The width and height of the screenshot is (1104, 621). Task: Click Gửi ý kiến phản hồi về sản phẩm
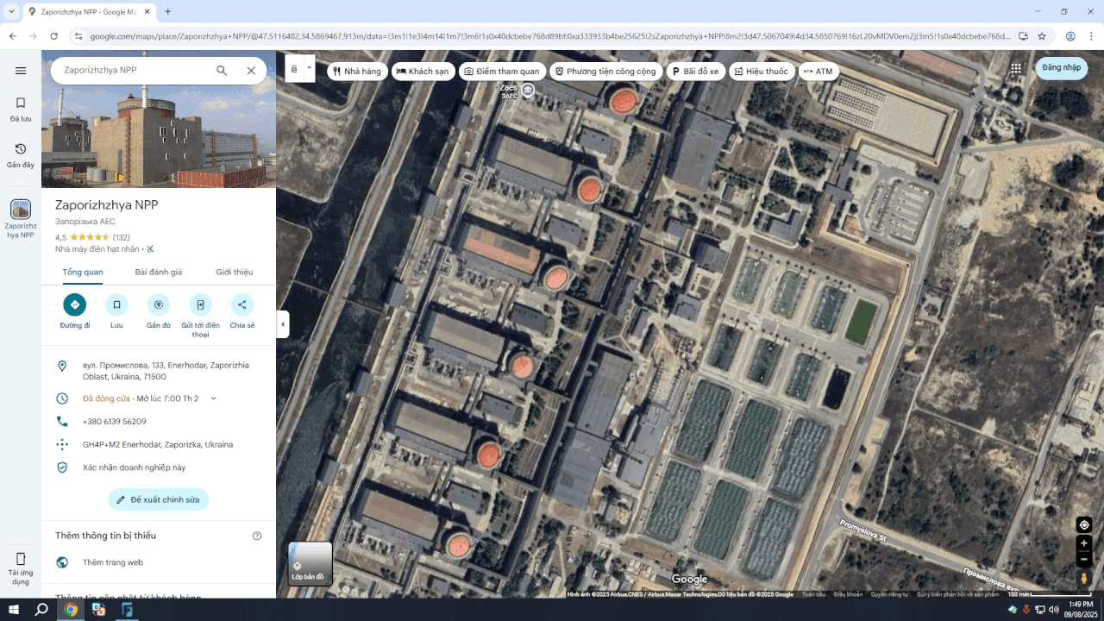957,594
